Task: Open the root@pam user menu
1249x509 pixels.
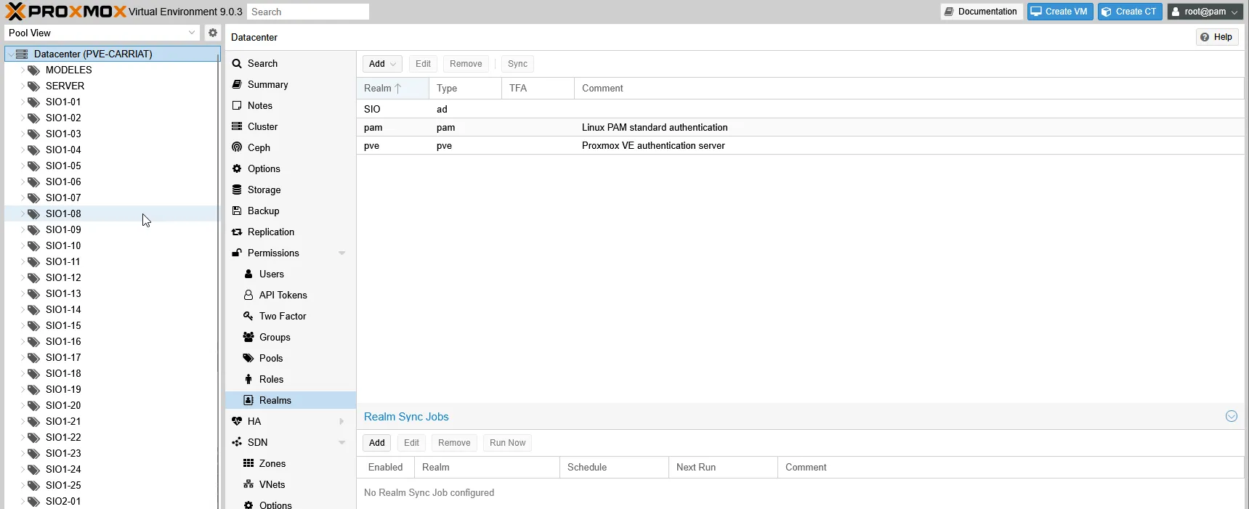Action: [x=1205, y=12]
